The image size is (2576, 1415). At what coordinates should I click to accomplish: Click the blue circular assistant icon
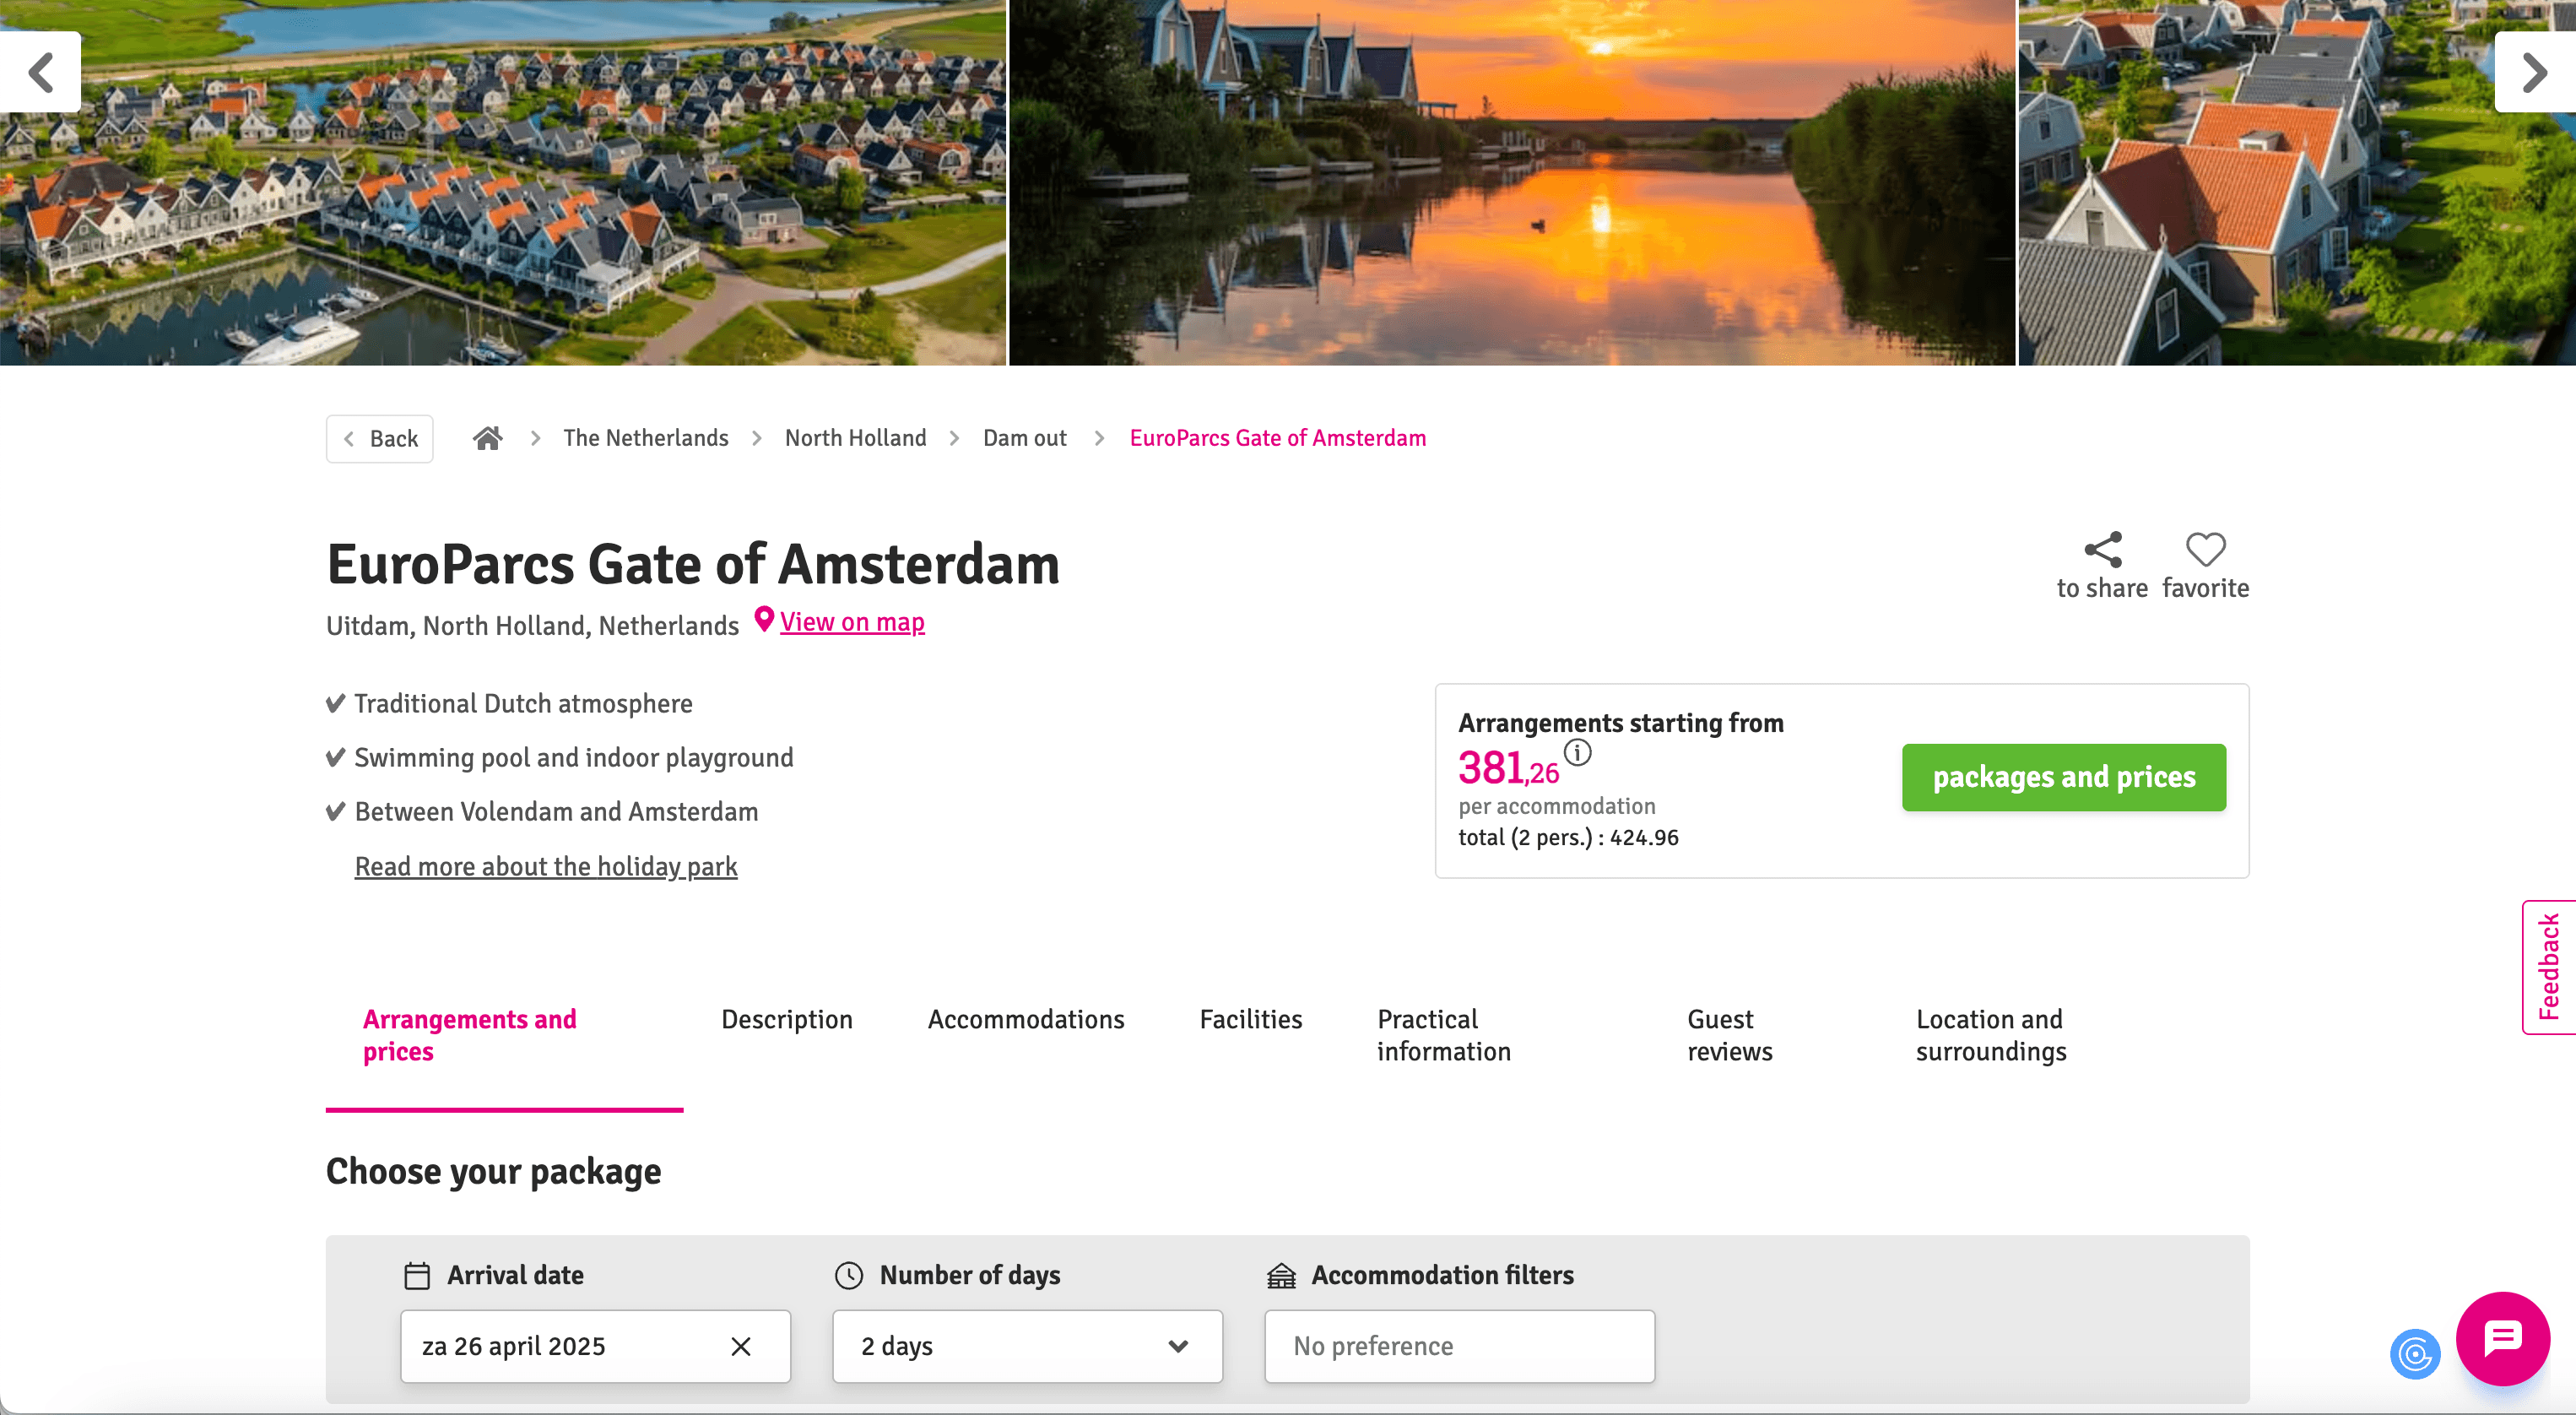tap(2415, 1354)
